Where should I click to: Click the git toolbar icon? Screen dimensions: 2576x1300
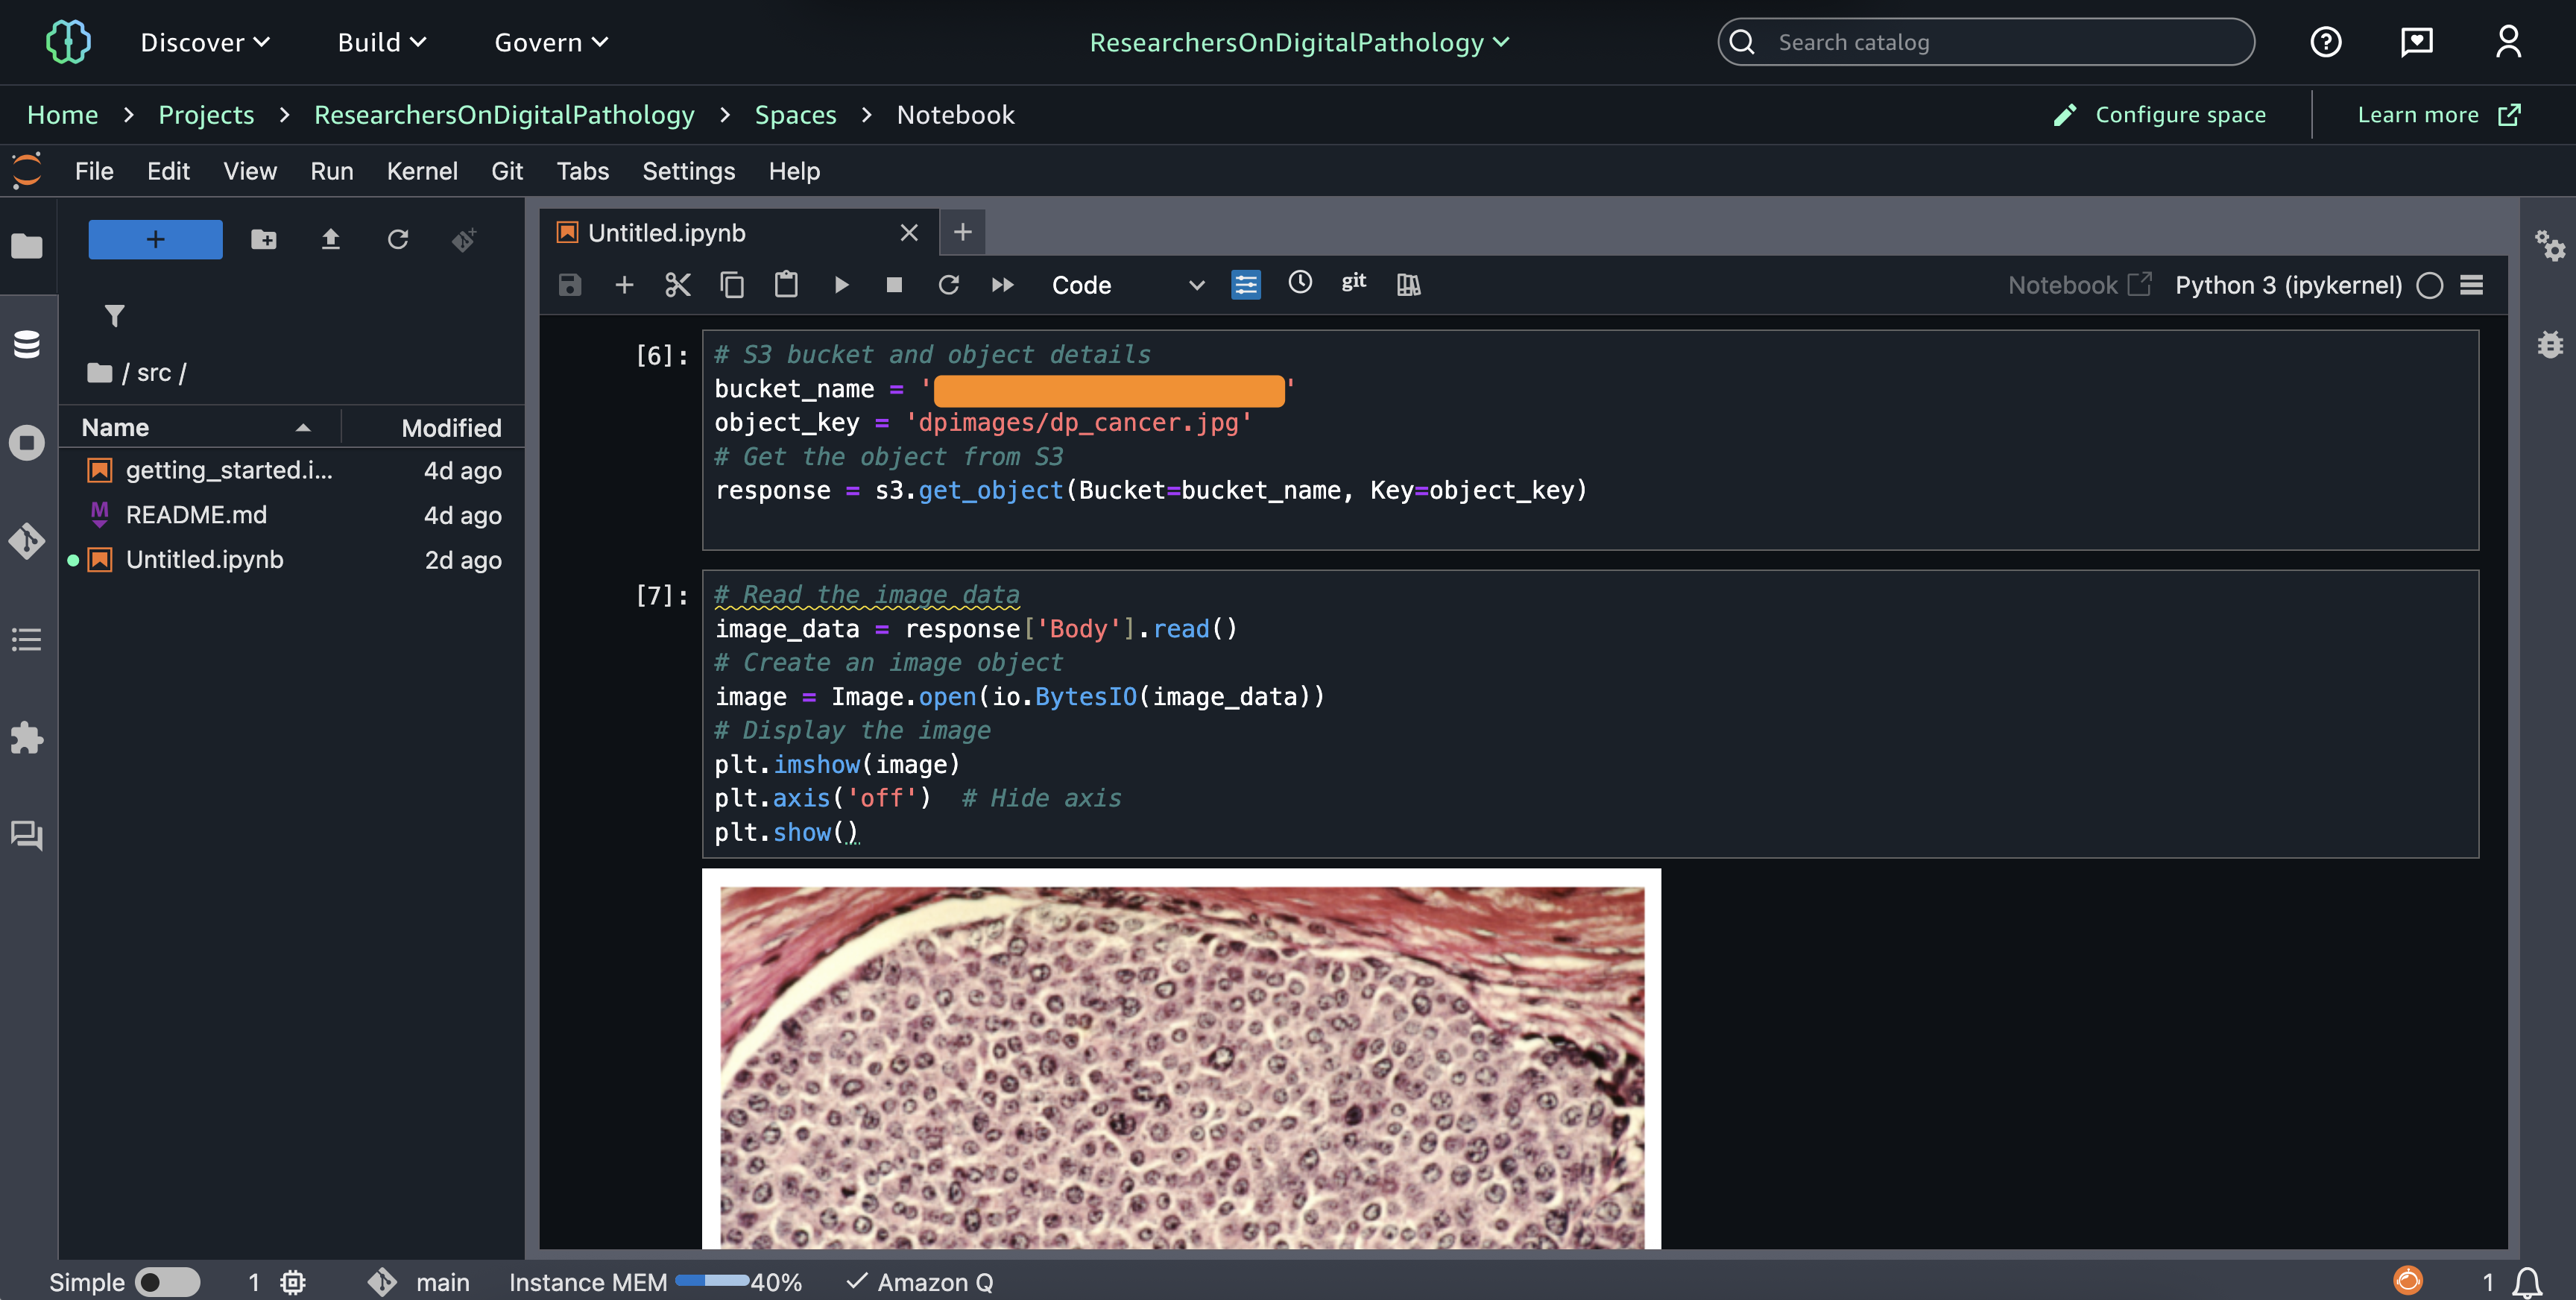[1353, 283]
